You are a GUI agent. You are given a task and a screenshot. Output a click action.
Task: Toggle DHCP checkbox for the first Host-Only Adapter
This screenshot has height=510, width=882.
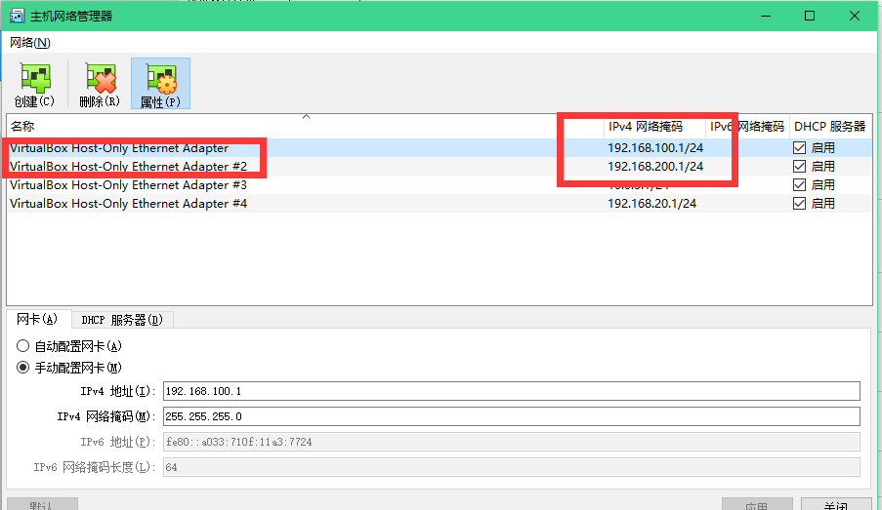pyautogui.click(x=799, y=147)
